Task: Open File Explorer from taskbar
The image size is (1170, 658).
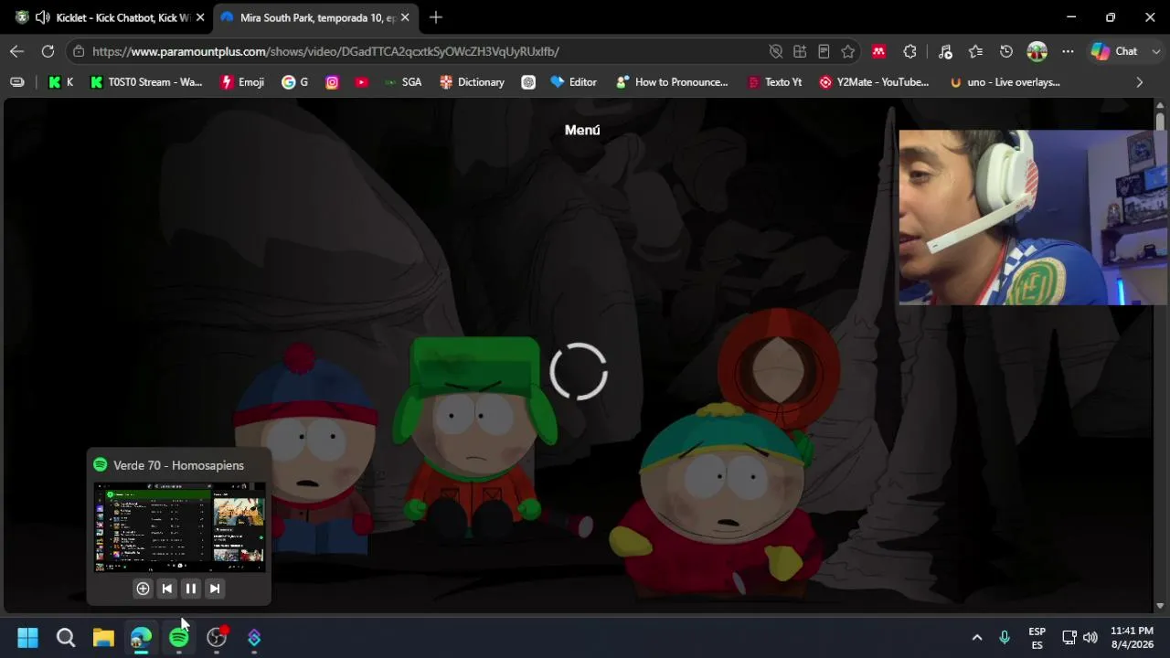Action: tap(103, 637)
